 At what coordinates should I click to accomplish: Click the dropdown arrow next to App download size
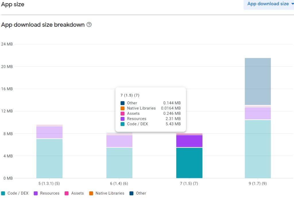(291, 4)
